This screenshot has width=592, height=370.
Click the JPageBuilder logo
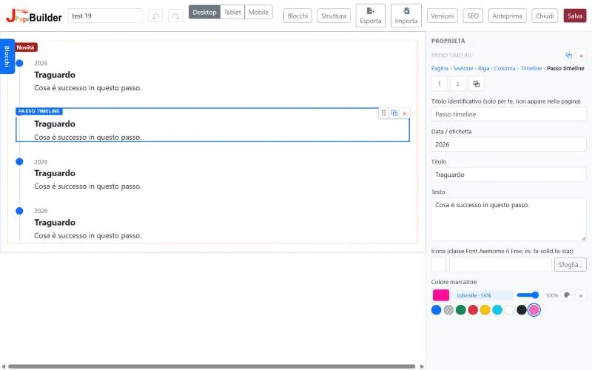(x=34, y=16)
